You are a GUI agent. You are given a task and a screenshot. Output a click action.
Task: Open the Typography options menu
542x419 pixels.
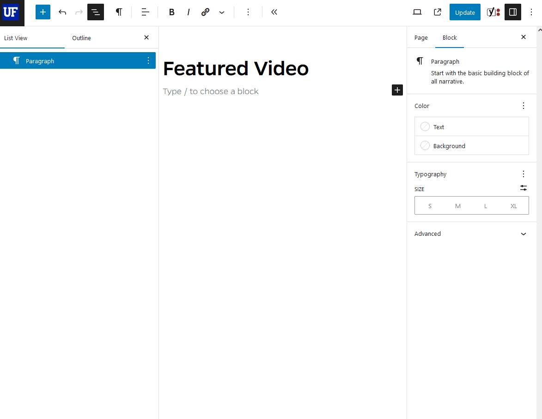pos(524,174)
